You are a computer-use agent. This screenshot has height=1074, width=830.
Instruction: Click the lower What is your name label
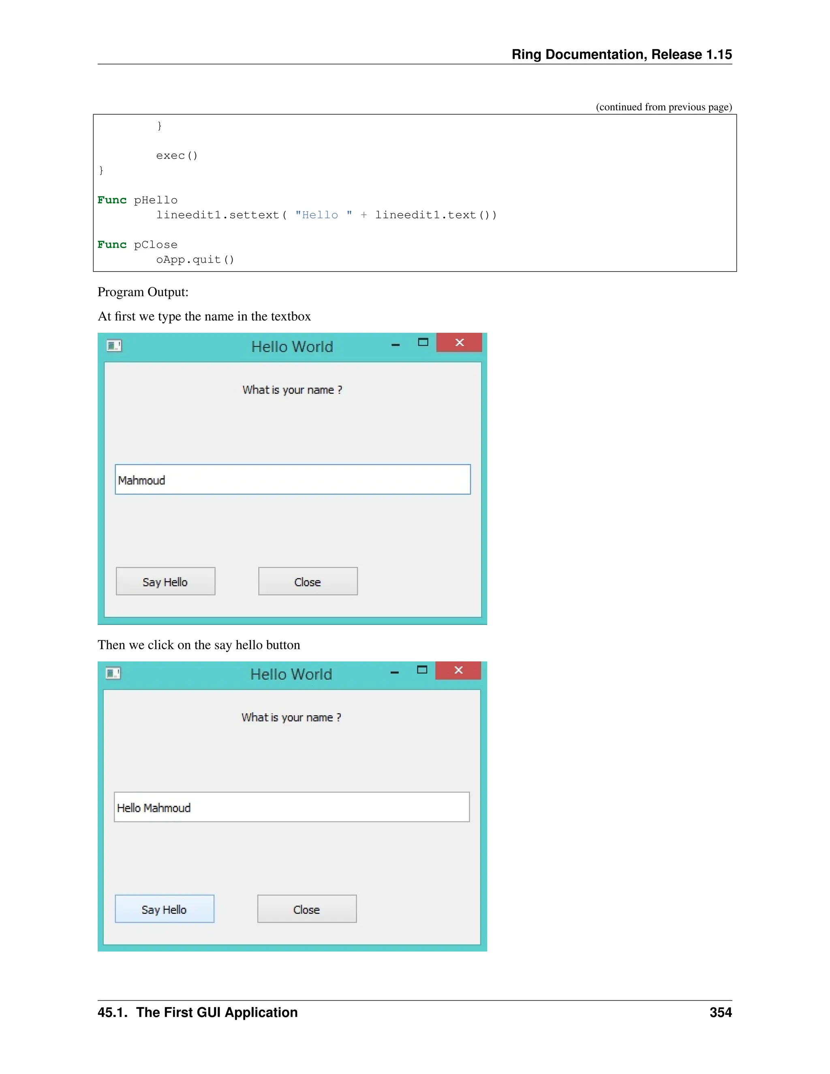[x=291, y=717]
